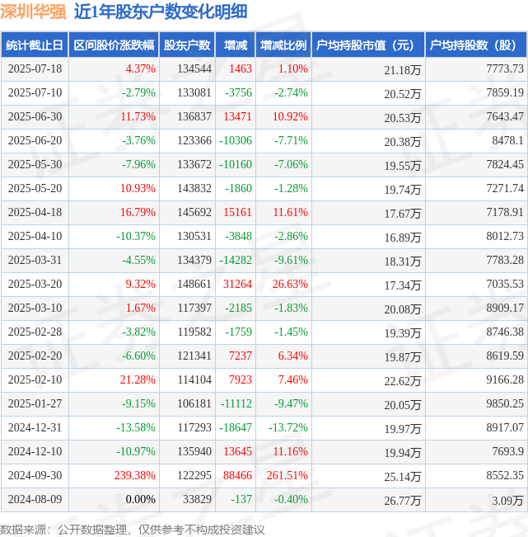Select the date cell 2025-02-10
Viewport: 528px width, 537px height.
[35, 379]
